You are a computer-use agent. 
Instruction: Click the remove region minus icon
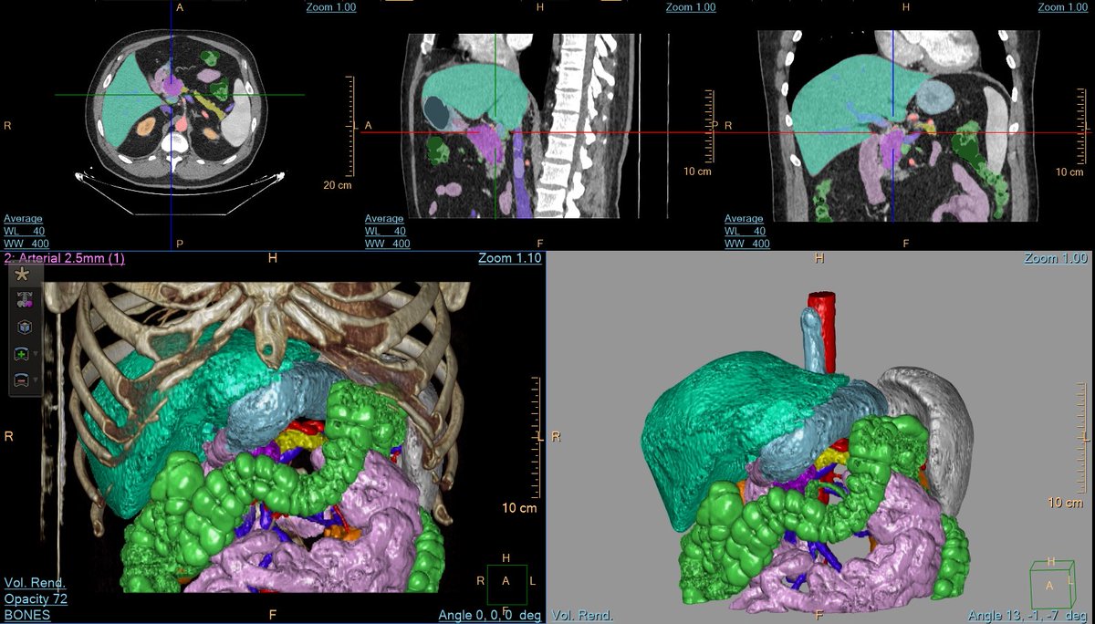(x=21, y=380)
